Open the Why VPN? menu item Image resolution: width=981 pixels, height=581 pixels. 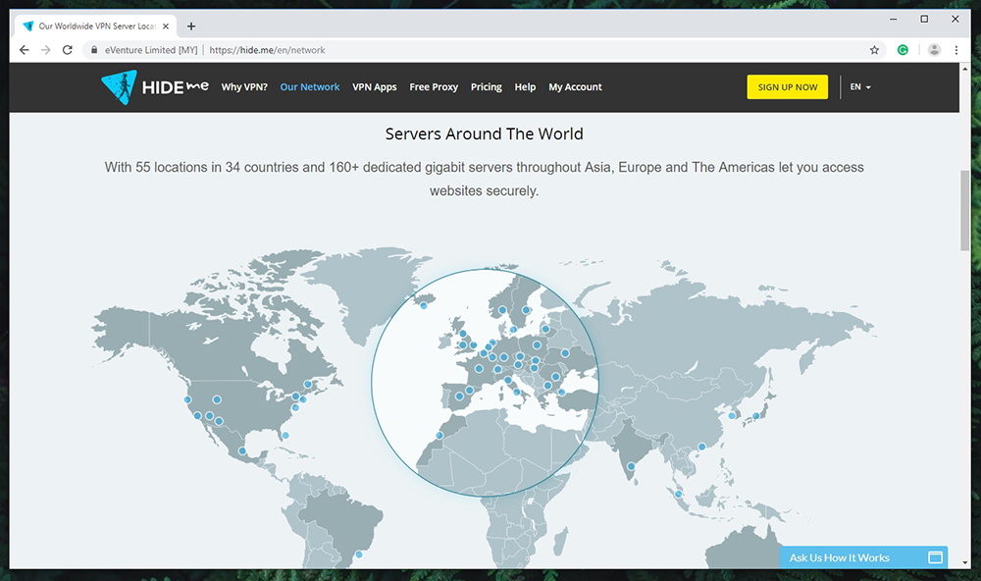244,87
